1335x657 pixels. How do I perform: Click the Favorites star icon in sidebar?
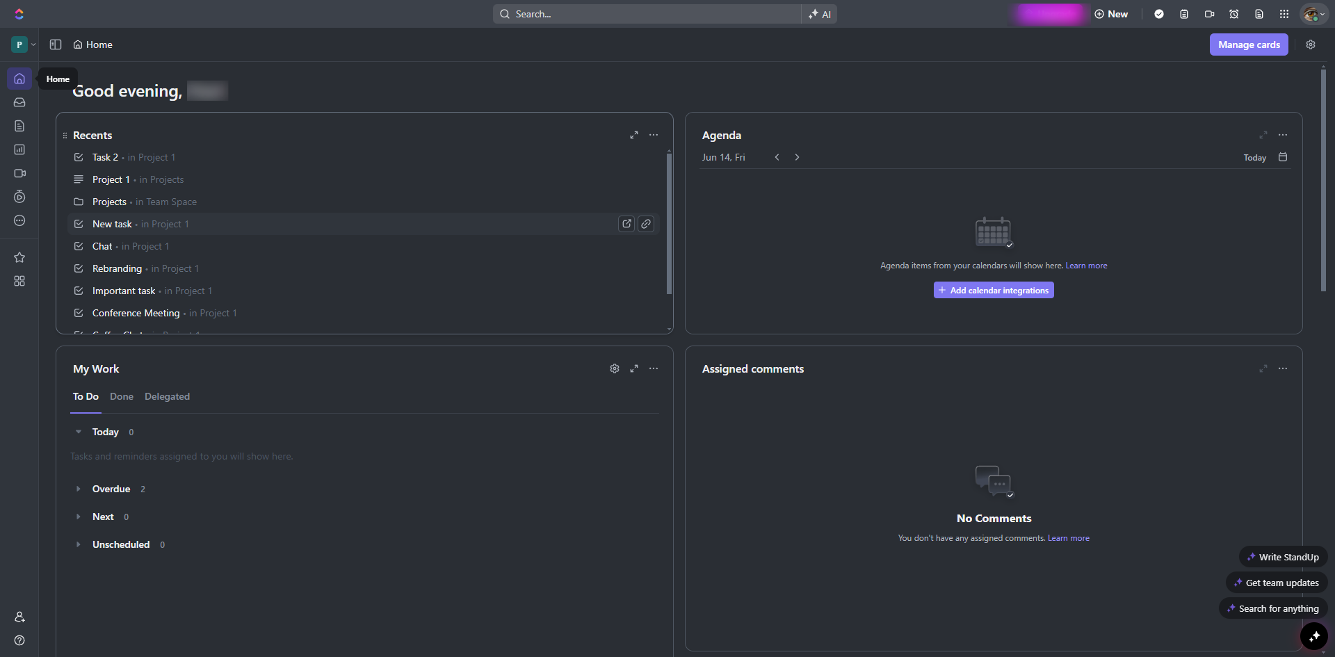pyautogui.click(x=19, y=257)
